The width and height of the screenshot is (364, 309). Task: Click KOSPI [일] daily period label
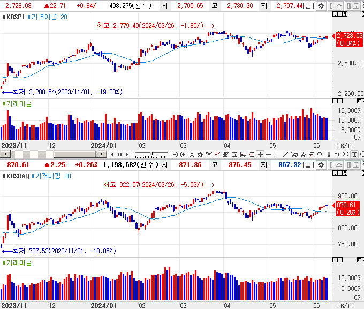(308, 5)
